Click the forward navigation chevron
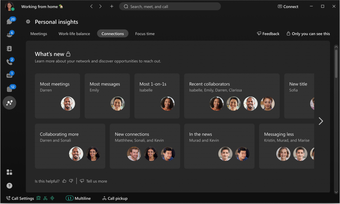Image resolution: width=340 pixels, height=204 pixels. (x=100, y=6)
